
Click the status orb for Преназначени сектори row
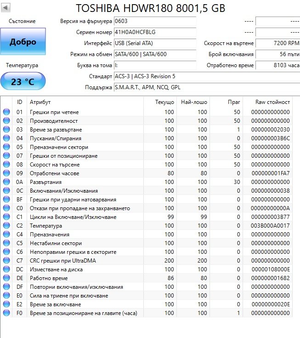coord(6,147)
